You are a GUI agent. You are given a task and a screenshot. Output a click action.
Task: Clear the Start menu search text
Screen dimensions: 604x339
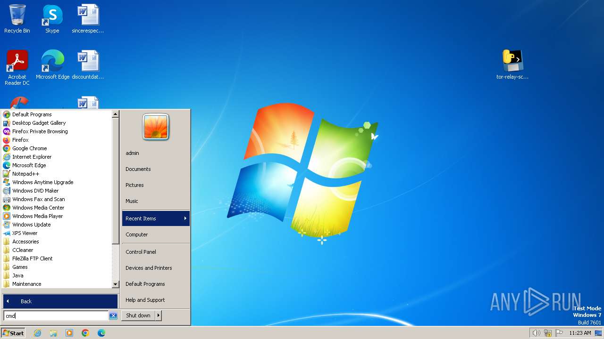113,316
